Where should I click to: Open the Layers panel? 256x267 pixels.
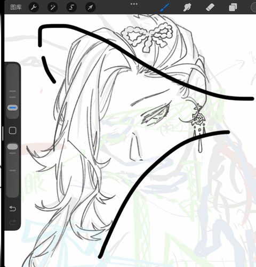click(233, 7)
